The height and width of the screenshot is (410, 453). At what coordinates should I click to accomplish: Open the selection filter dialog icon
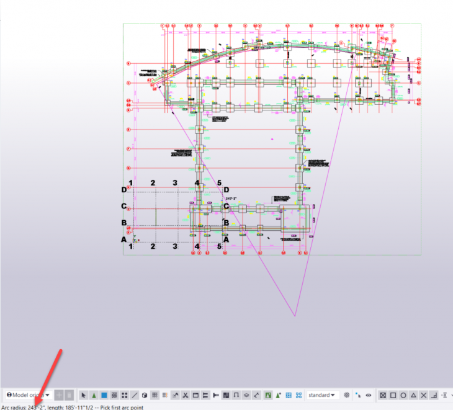pyautogui.click(x=347, y=395)
